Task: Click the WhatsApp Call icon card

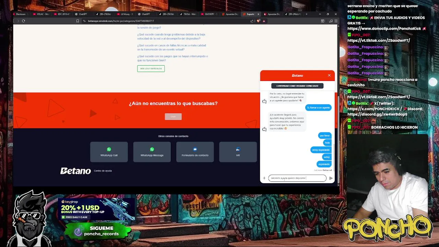Action: point(109,152)
